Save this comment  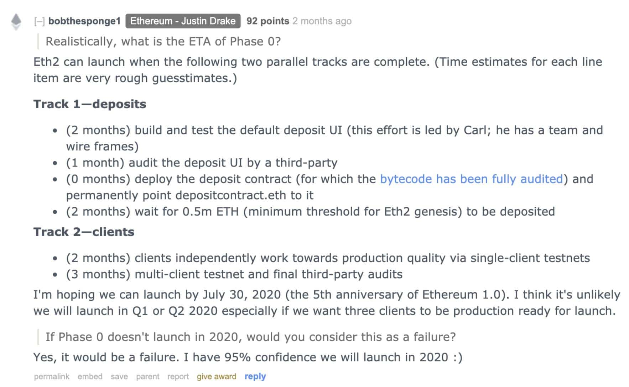tap(119, 376)
